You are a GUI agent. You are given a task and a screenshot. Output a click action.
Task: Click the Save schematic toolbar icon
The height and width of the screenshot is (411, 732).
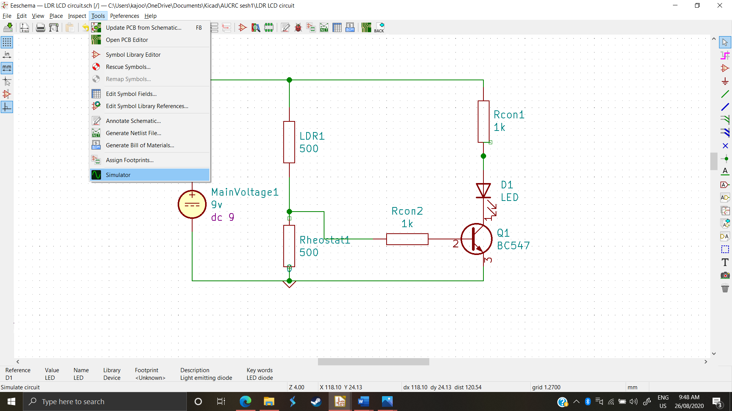point(8,27)
